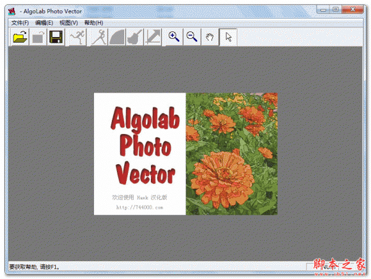
Task: Open the 视图(V) menu
Action: (x=69, y=23)
